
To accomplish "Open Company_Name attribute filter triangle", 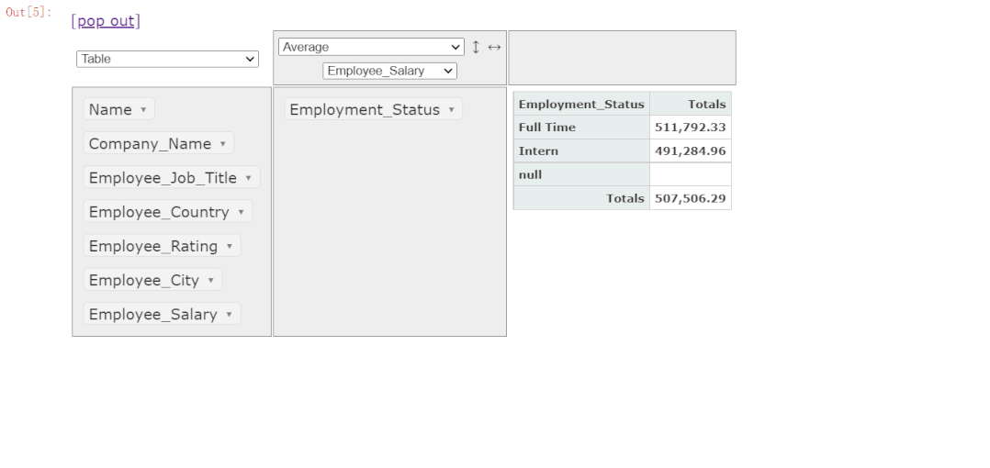I will click(222, 144).
